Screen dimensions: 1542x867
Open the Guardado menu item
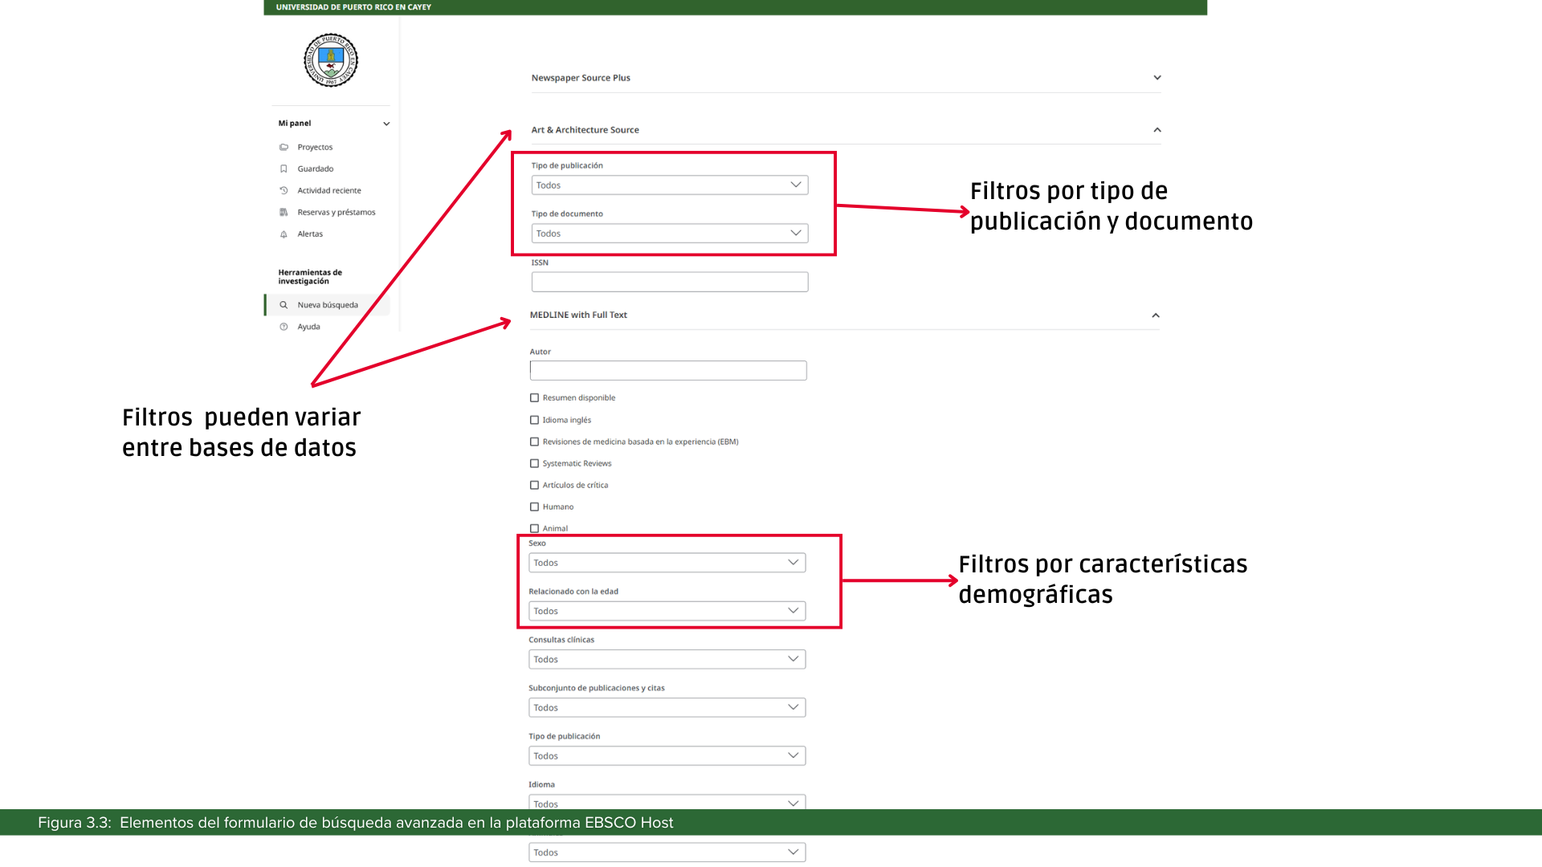coord(316,169)
